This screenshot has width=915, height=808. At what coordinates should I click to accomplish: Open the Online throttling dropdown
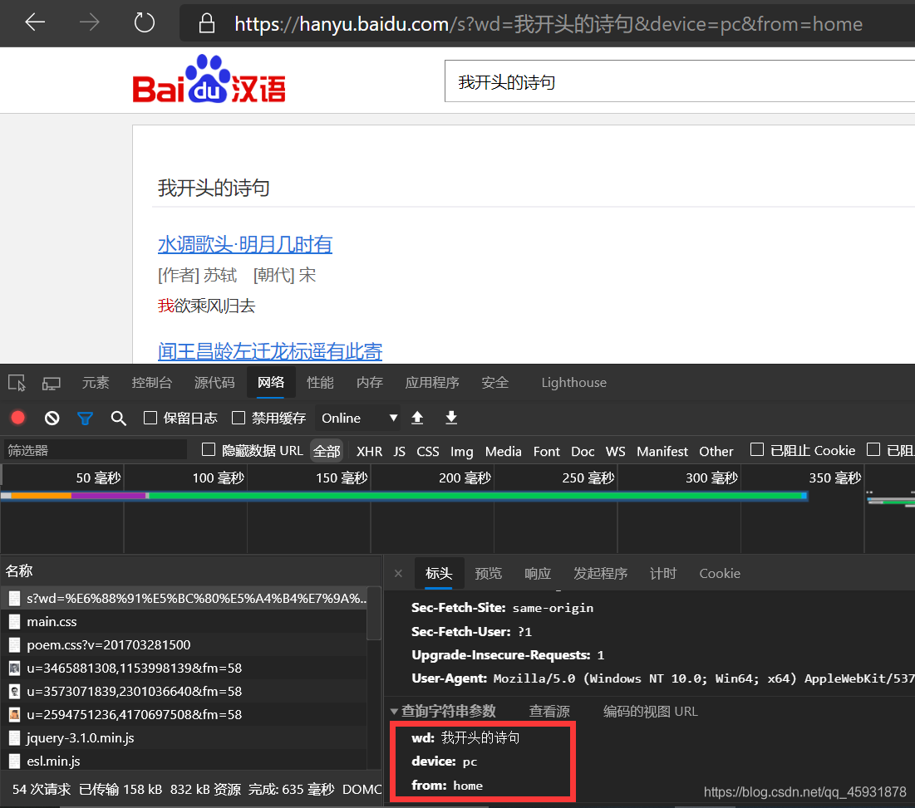click(x=358, y=418)
